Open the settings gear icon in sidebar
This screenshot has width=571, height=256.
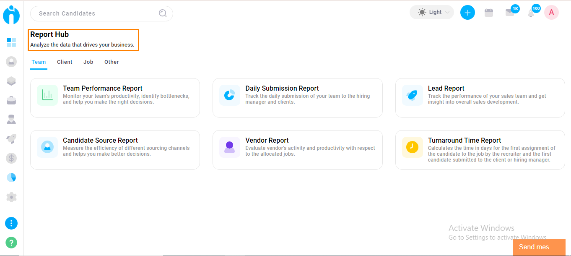(11, 197)
